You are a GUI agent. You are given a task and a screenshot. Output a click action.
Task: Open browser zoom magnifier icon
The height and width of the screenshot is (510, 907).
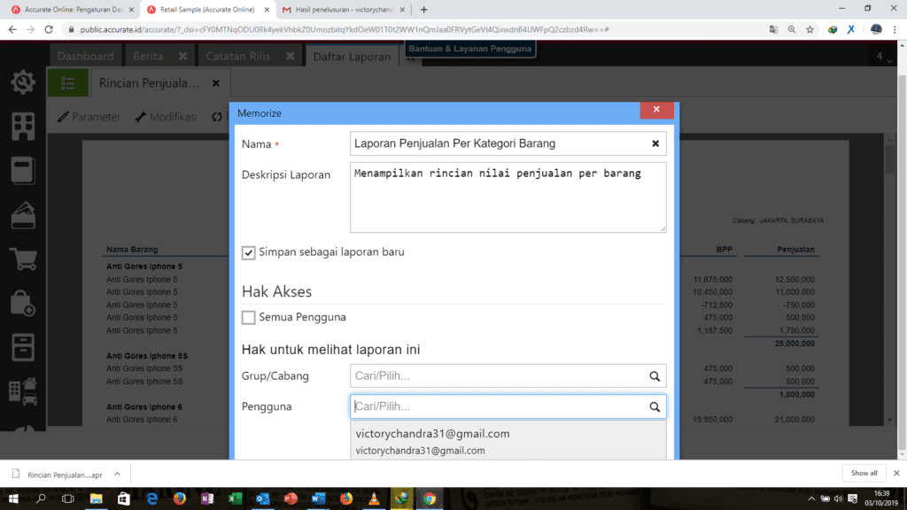791,29
